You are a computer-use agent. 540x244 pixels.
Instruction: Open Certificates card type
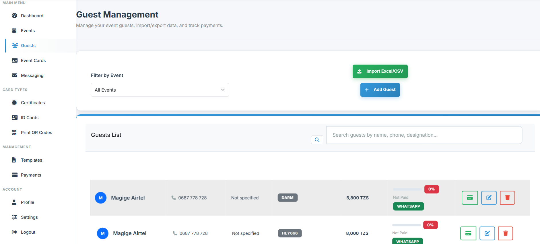click(x=33, y=103)
